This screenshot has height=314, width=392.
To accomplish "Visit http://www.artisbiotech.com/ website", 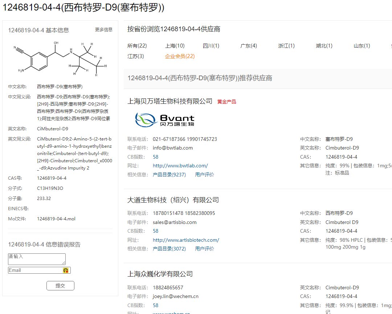I will click(186, 240).
